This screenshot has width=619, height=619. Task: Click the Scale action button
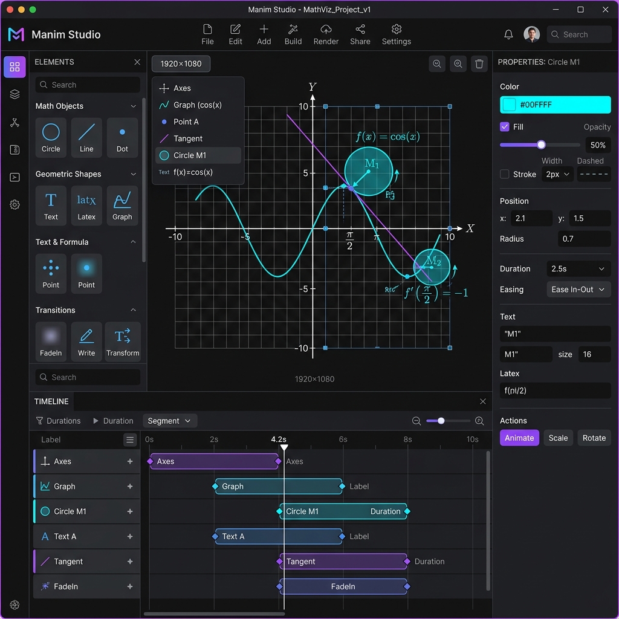pyautogui.click(x=558, y=438)
